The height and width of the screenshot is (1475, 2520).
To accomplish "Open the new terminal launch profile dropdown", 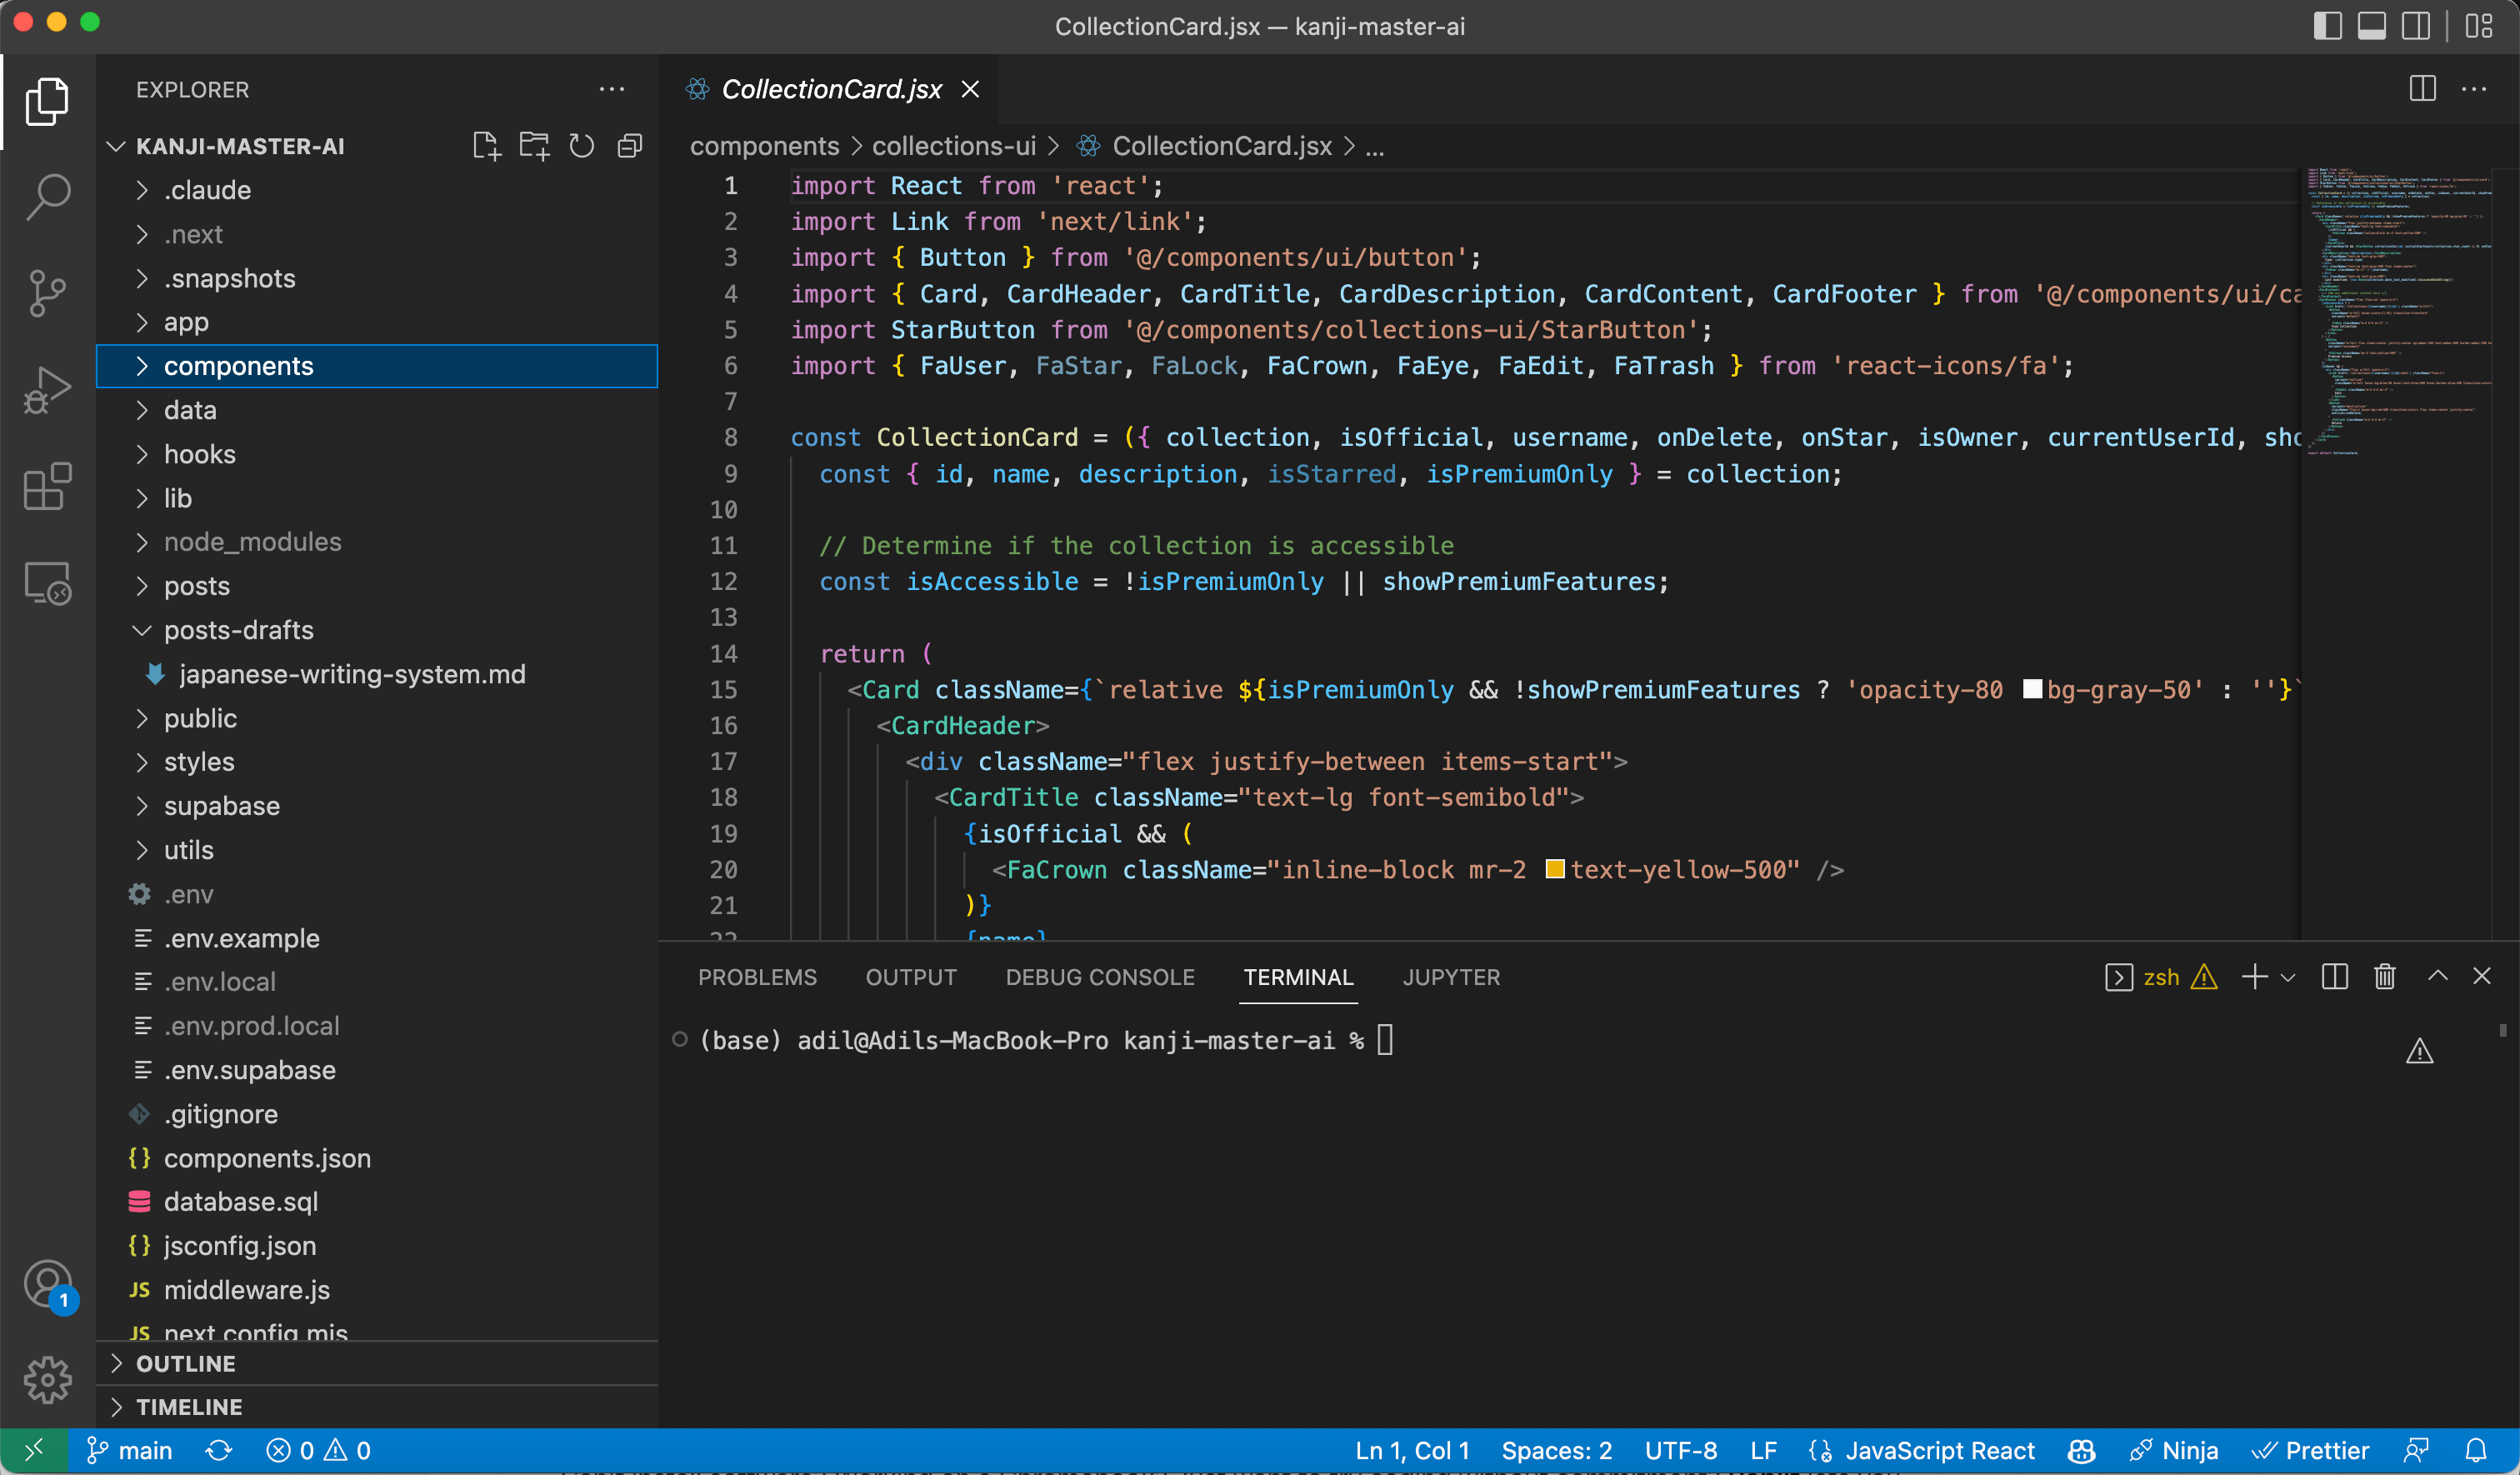I will coord(2288,977).
